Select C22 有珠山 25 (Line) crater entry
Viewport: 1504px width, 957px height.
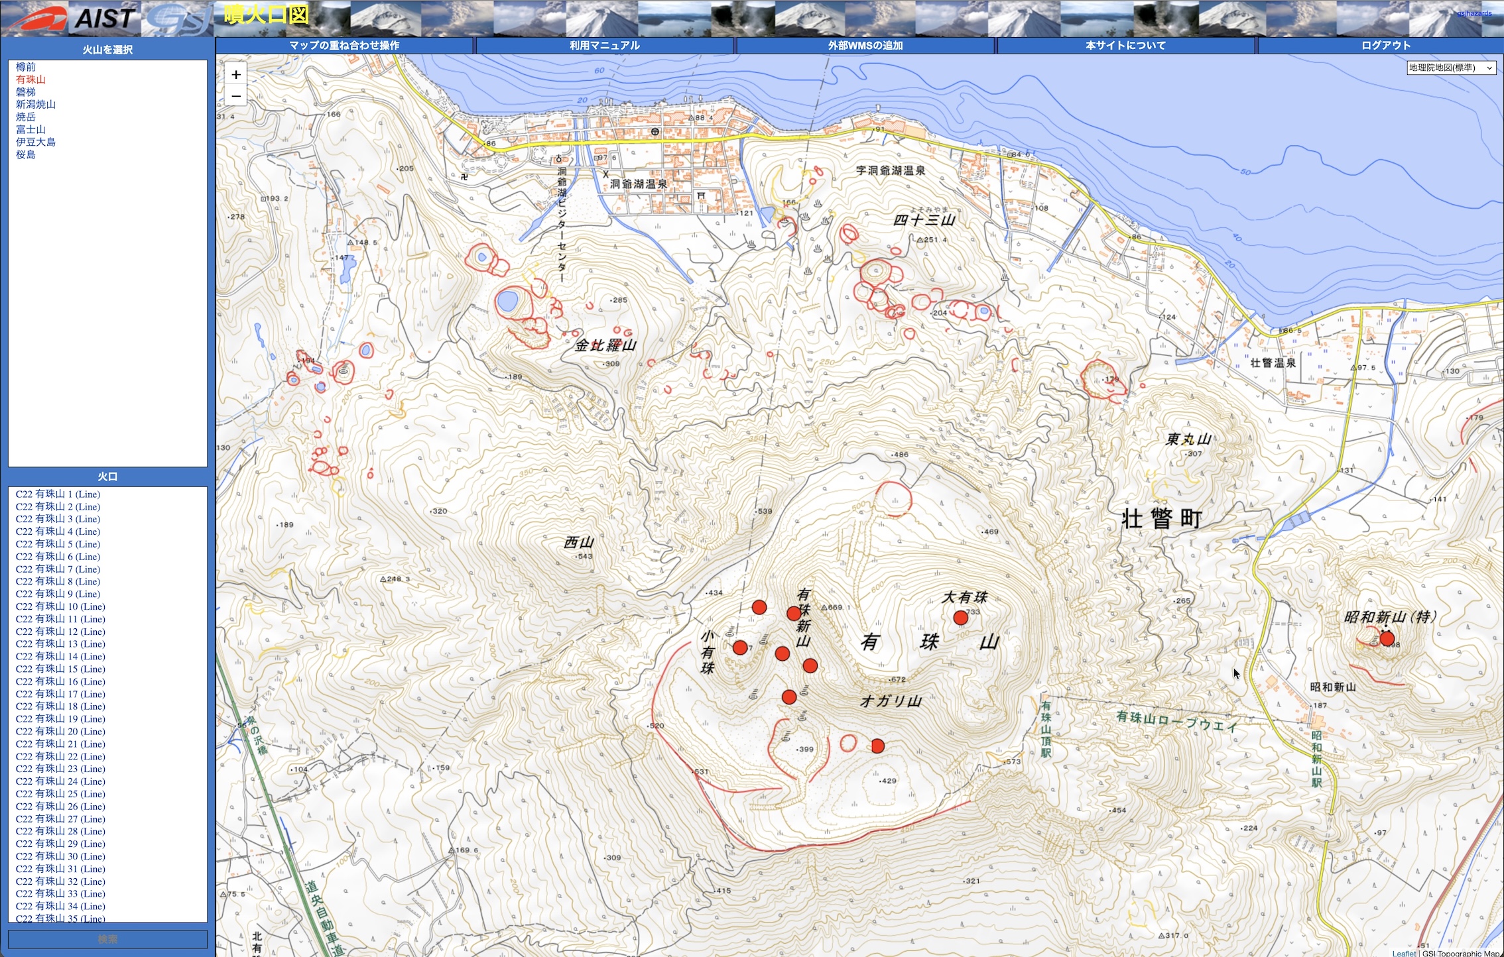(60, 794)
